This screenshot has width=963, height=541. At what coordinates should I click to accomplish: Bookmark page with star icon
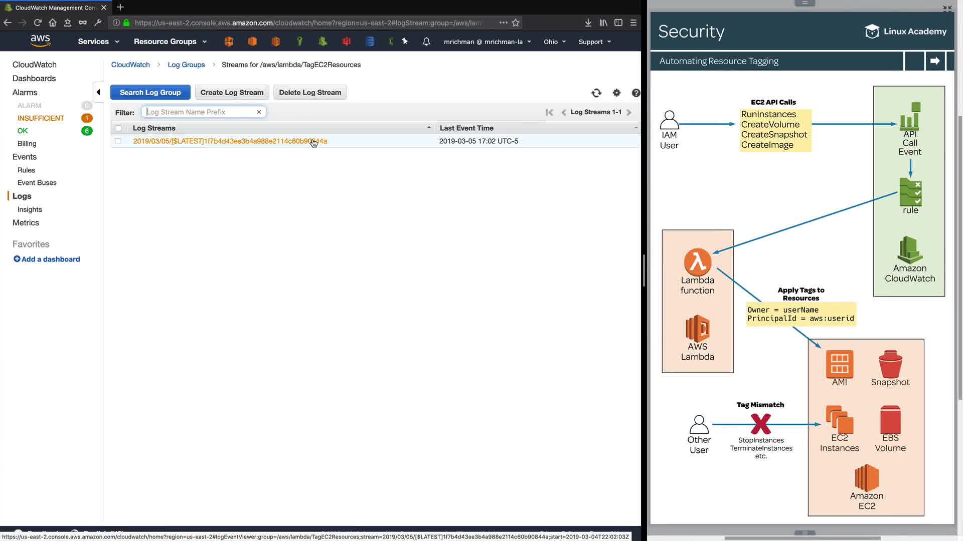[516, 23]
